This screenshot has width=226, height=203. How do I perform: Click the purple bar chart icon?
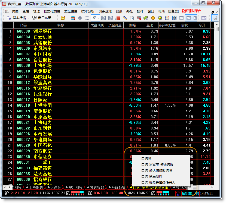coord(204,18)
